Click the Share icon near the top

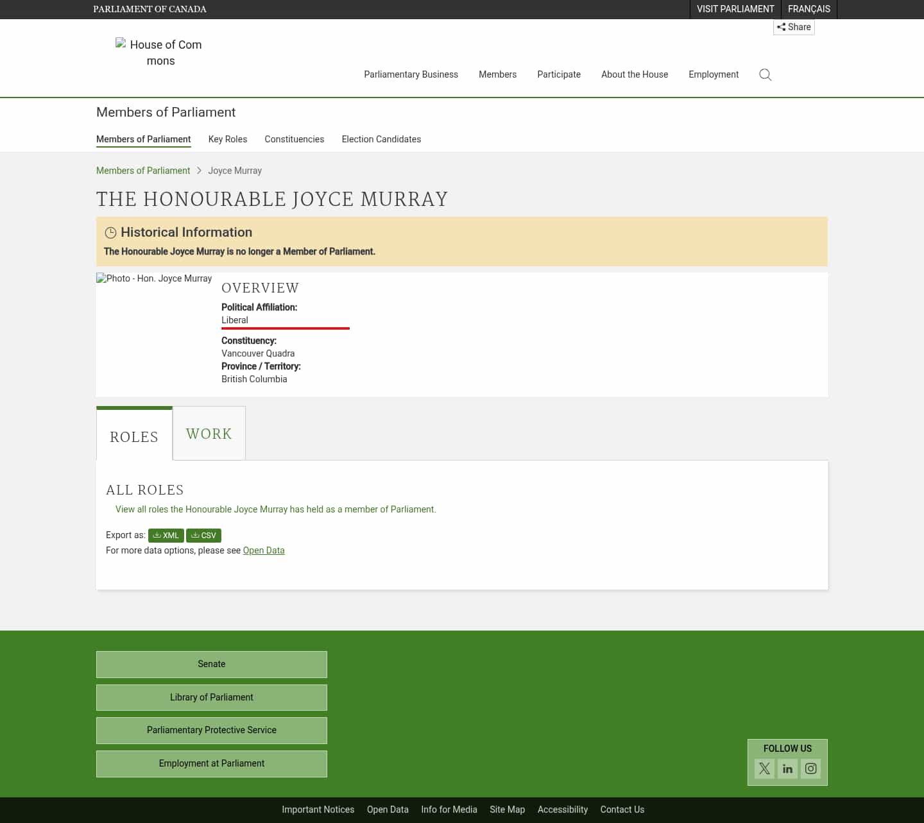tap(794, 27)
